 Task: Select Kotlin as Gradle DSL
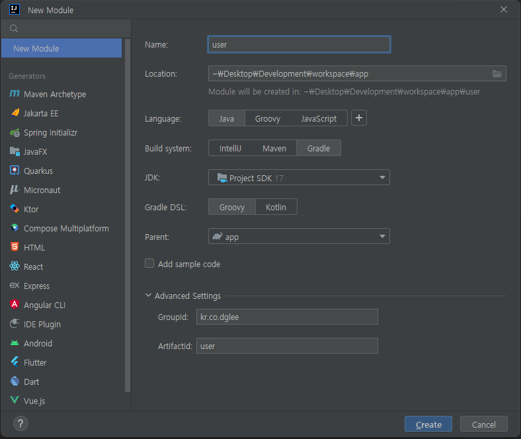coord(276,207)
